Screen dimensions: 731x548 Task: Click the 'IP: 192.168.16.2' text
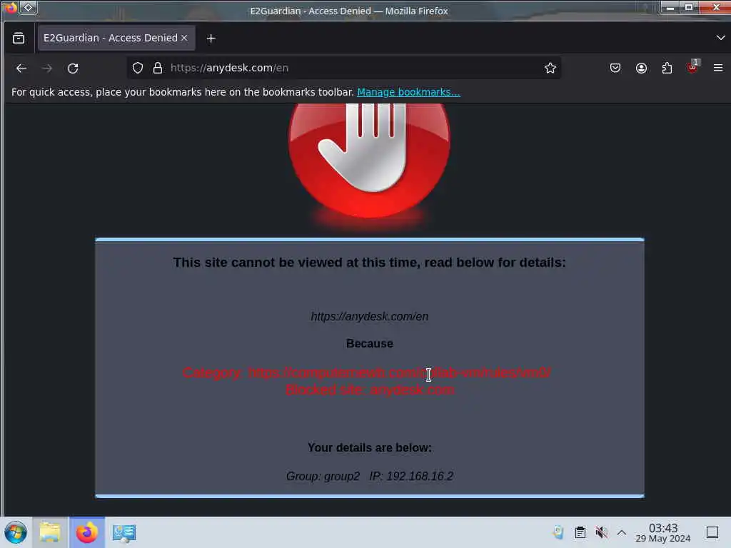click(x=411, y=476)
